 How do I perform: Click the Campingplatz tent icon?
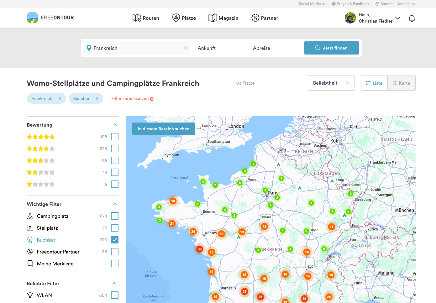point(30,216)
